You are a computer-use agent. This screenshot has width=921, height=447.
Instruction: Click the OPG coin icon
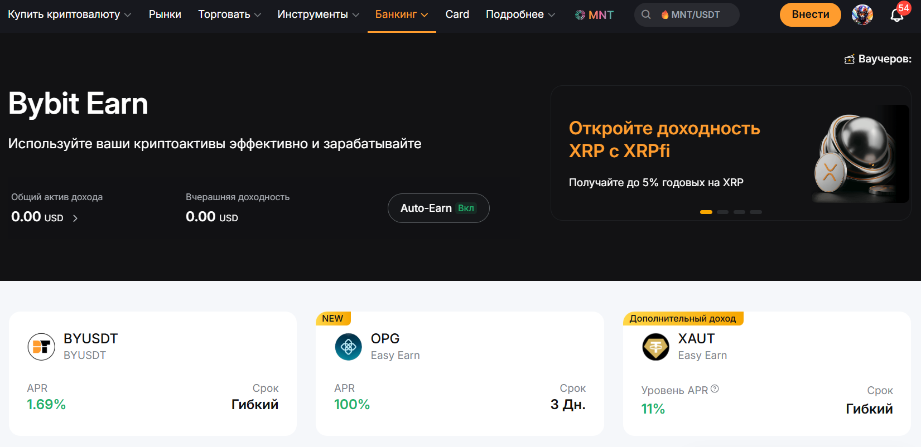(x=349, y=347)
